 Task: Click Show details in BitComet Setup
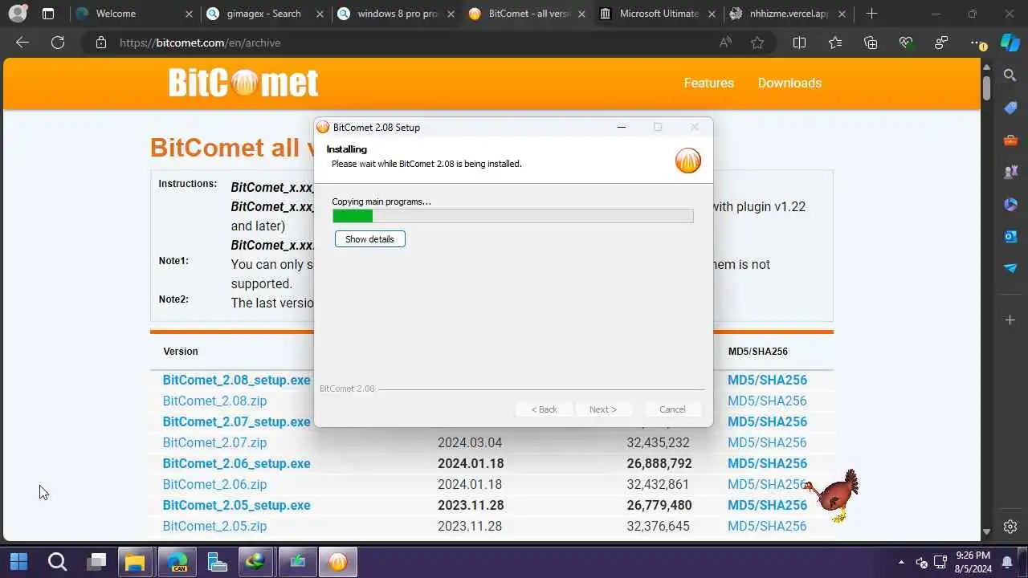369,239
